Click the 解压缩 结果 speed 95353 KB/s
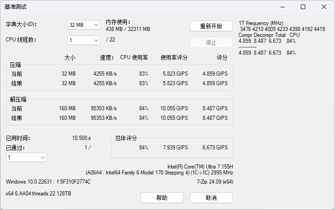Viewport: 335px width, 210px height. click(104, 118)
